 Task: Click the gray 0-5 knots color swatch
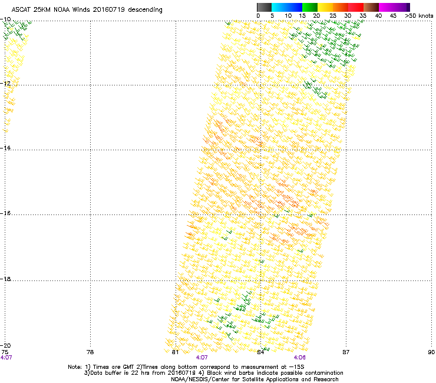click(264, 7)
